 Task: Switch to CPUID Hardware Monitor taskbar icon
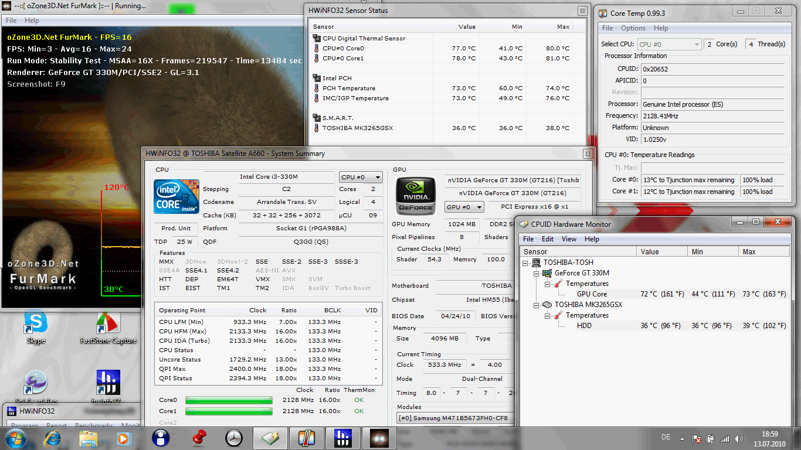270,437
